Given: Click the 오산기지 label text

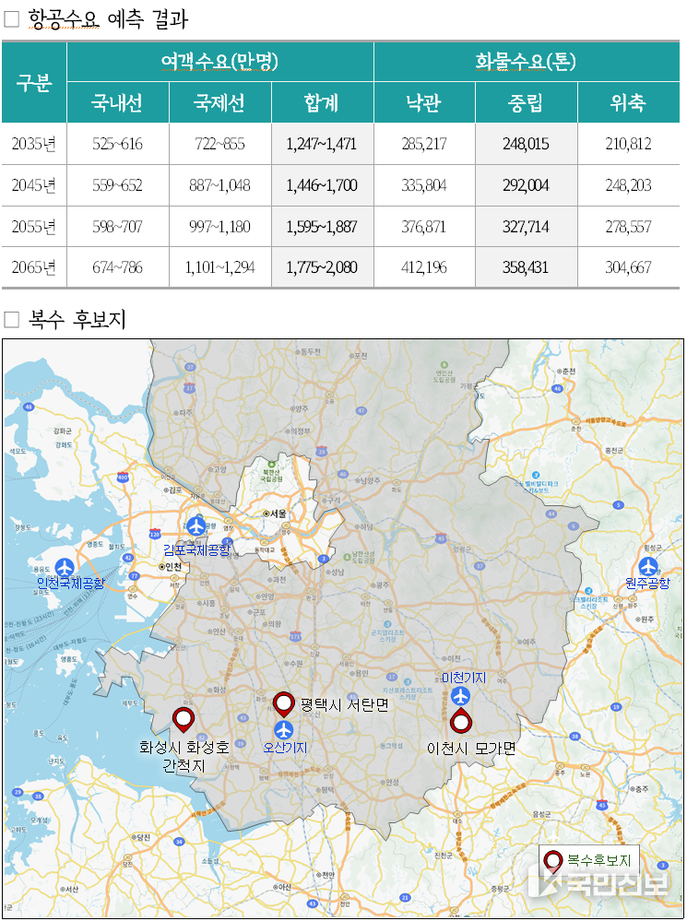Looking at the screenshot, I should [285, 748].
